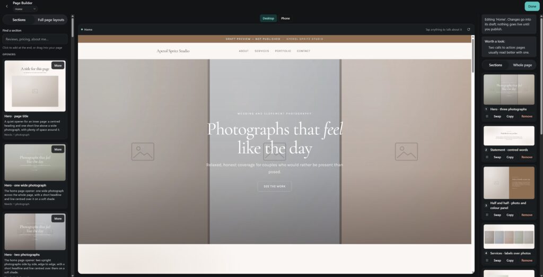Click the SEE THE WORK button
The image size is (543, 277).
[x=275, y=186]
